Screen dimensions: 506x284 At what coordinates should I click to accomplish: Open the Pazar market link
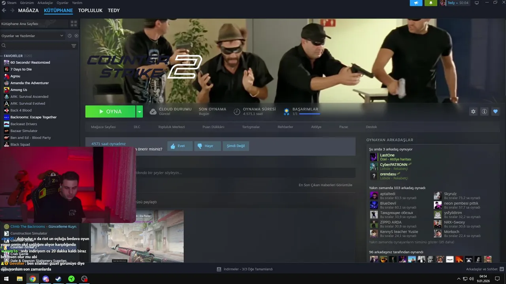pyautogui.click(x=344, y=127)
